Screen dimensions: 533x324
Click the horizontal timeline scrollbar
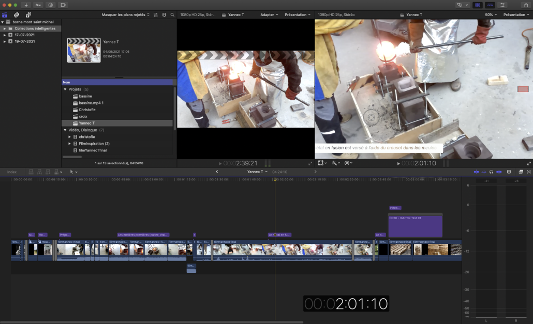click(x=152, y=322)
